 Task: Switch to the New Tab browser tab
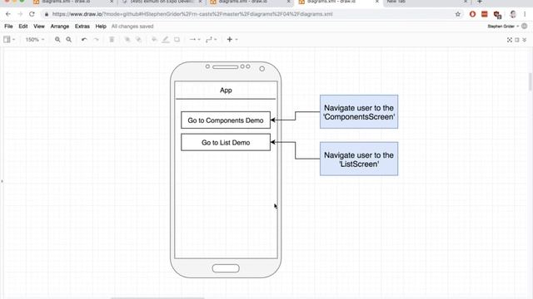pos(427,2)
